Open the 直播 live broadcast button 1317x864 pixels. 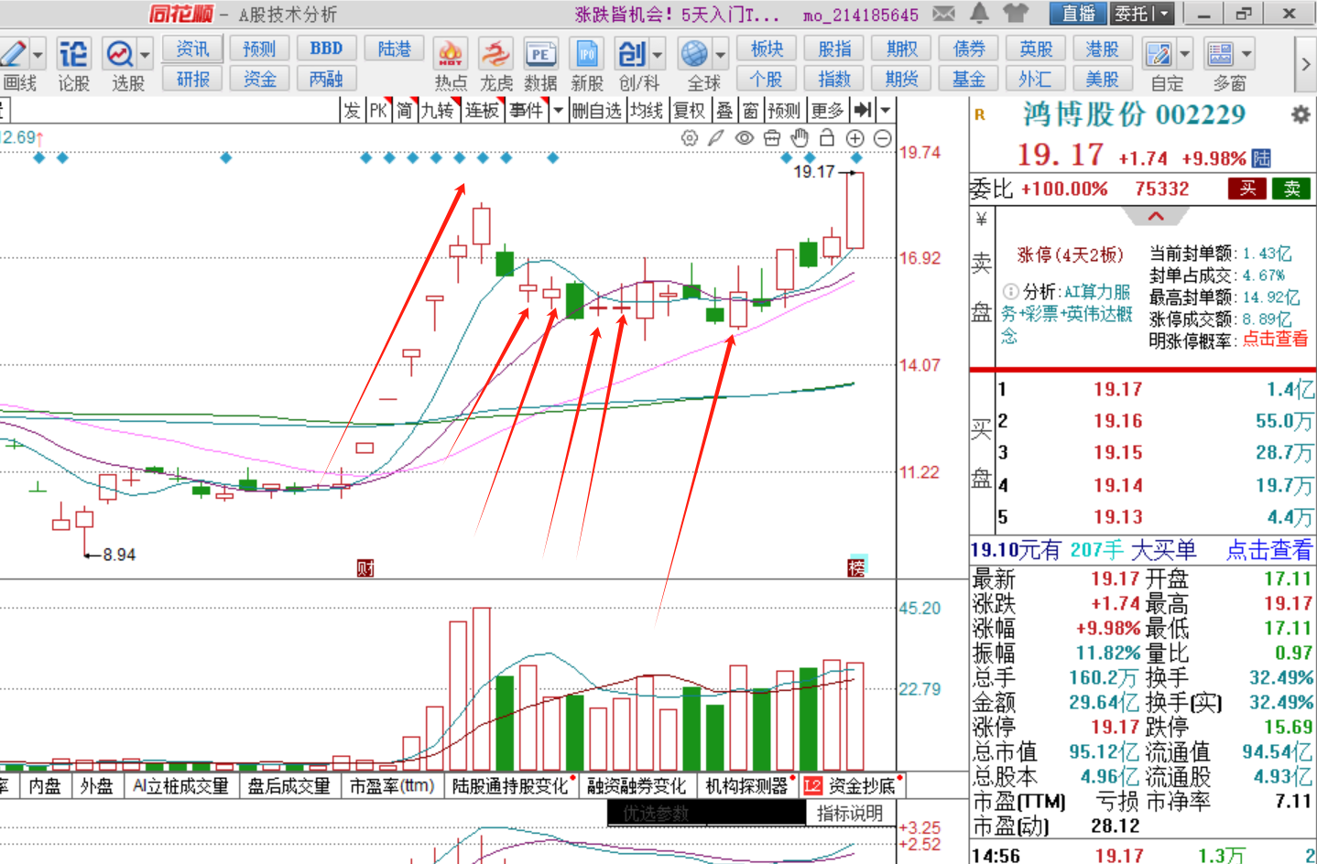pos(1079,14)
